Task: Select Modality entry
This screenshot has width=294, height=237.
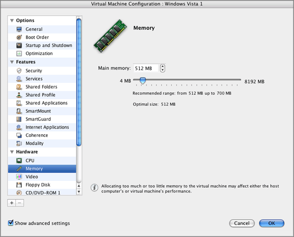Action: [42, 143]
